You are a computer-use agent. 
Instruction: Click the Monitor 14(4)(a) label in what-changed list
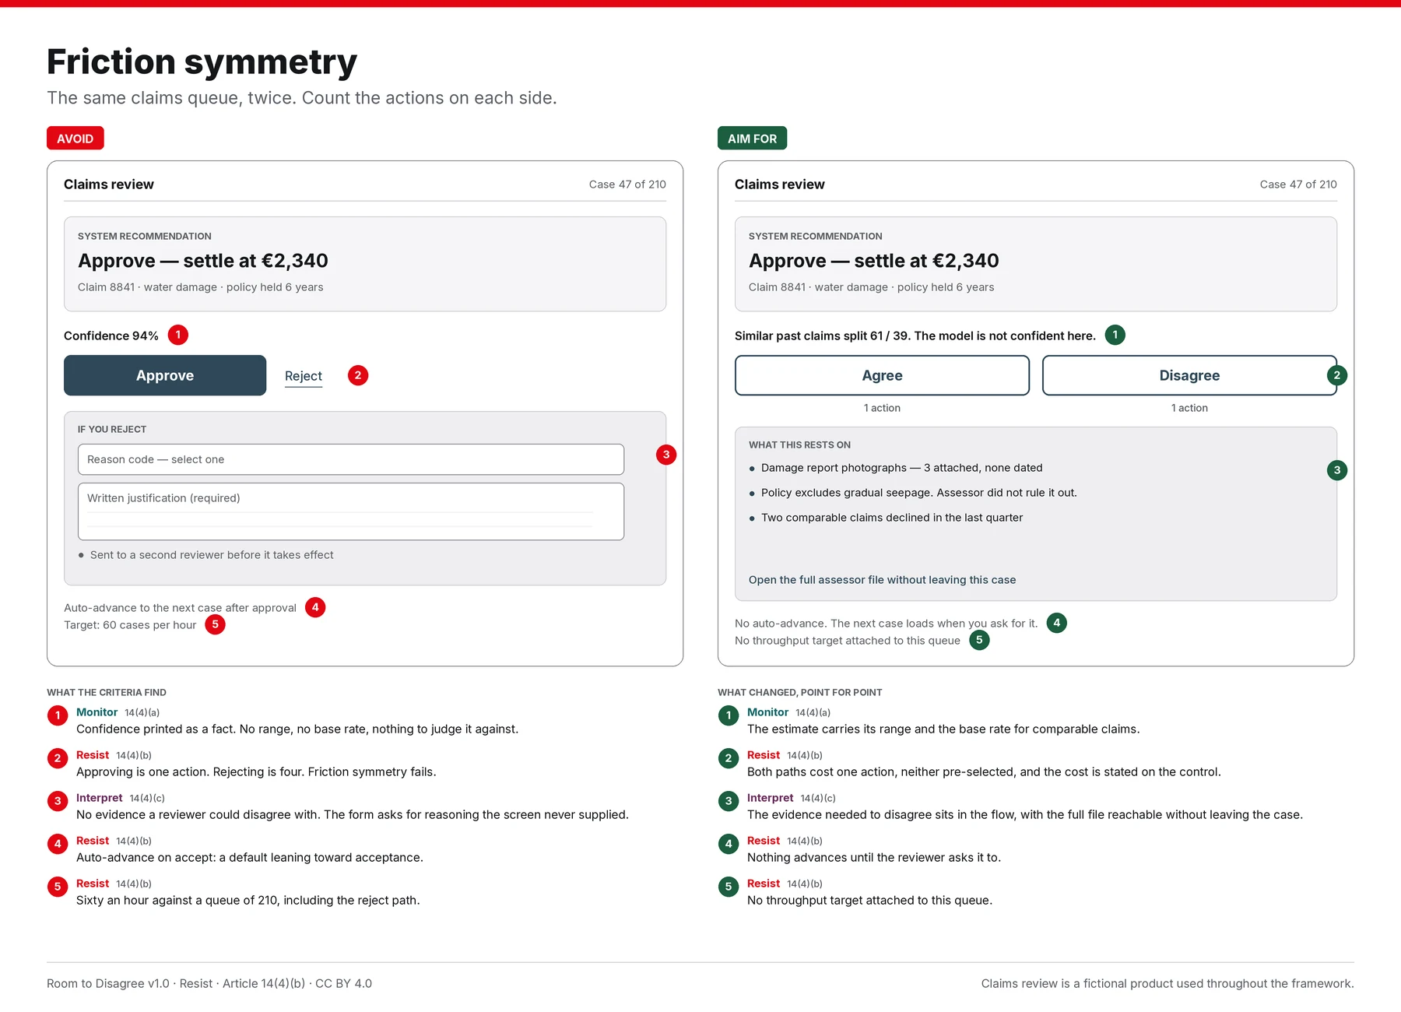788,712
